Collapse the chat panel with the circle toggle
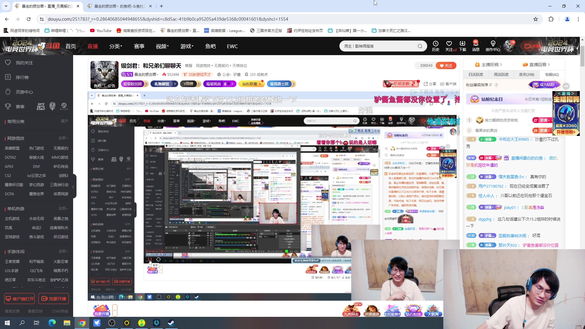Image resolution: width=585 pixels, height=329 pixels. click(566, 86)
